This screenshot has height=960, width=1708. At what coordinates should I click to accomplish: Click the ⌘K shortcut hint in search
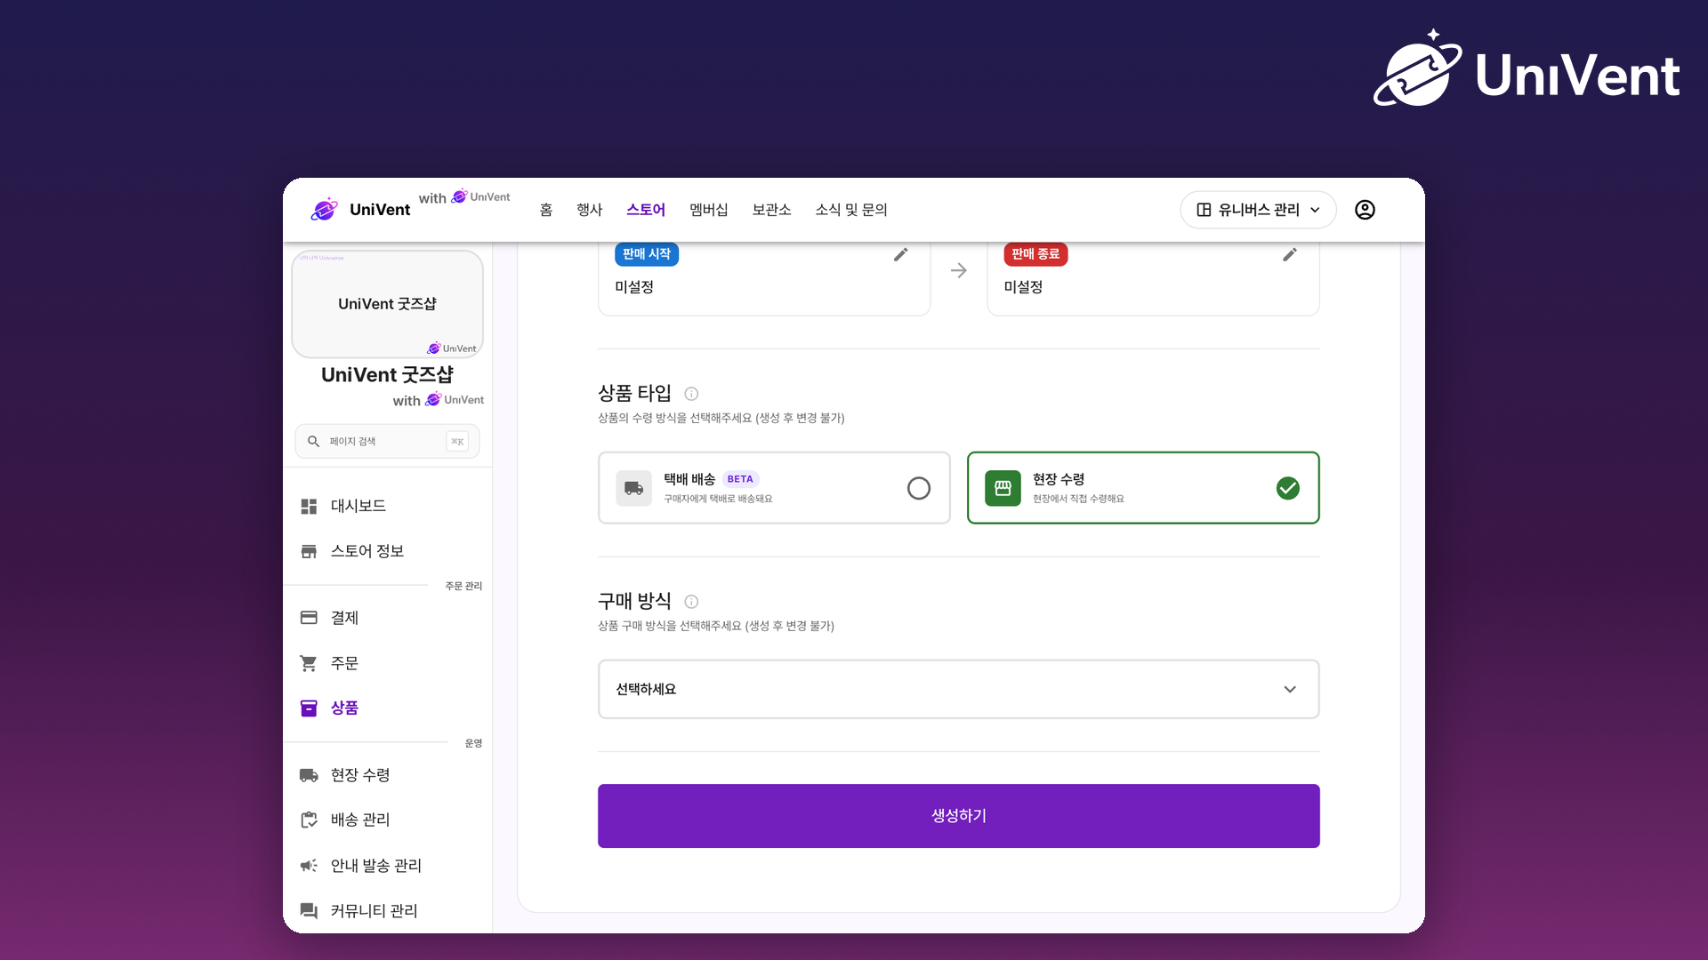pyautogui.click(x=457, y=441)
